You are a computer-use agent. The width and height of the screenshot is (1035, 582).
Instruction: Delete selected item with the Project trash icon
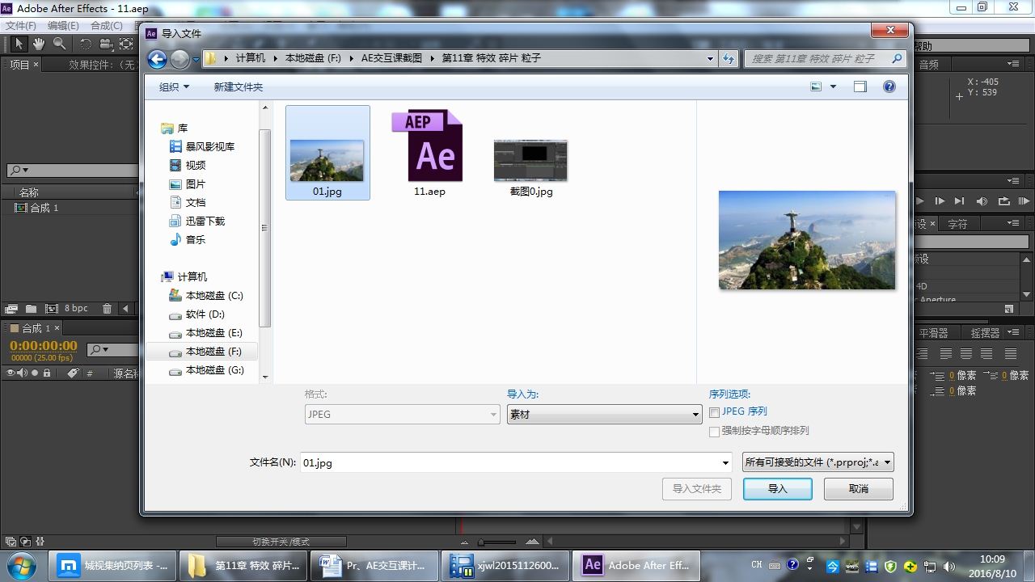pos(108,308)
